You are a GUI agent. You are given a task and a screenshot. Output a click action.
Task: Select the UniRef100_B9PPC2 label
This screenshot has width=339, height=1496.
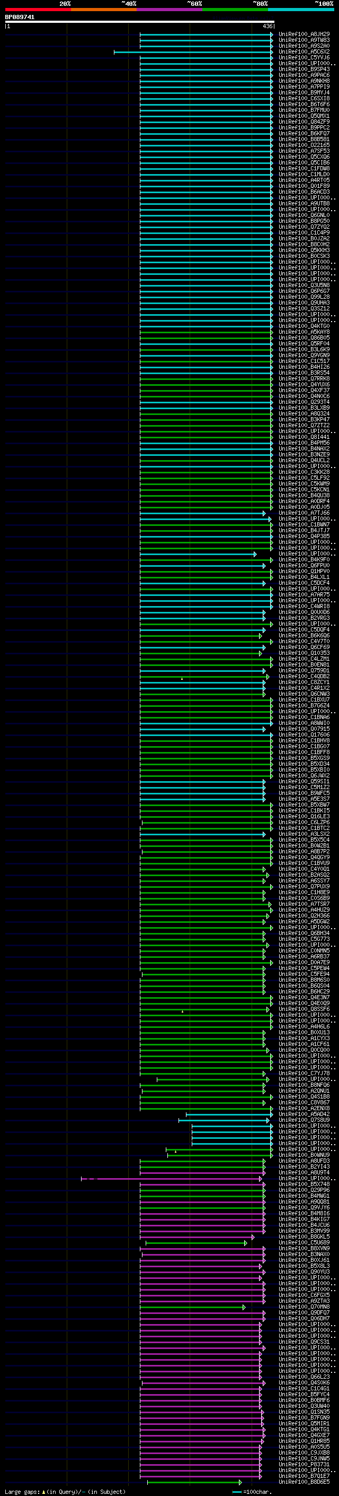click(x=304, y=127)
